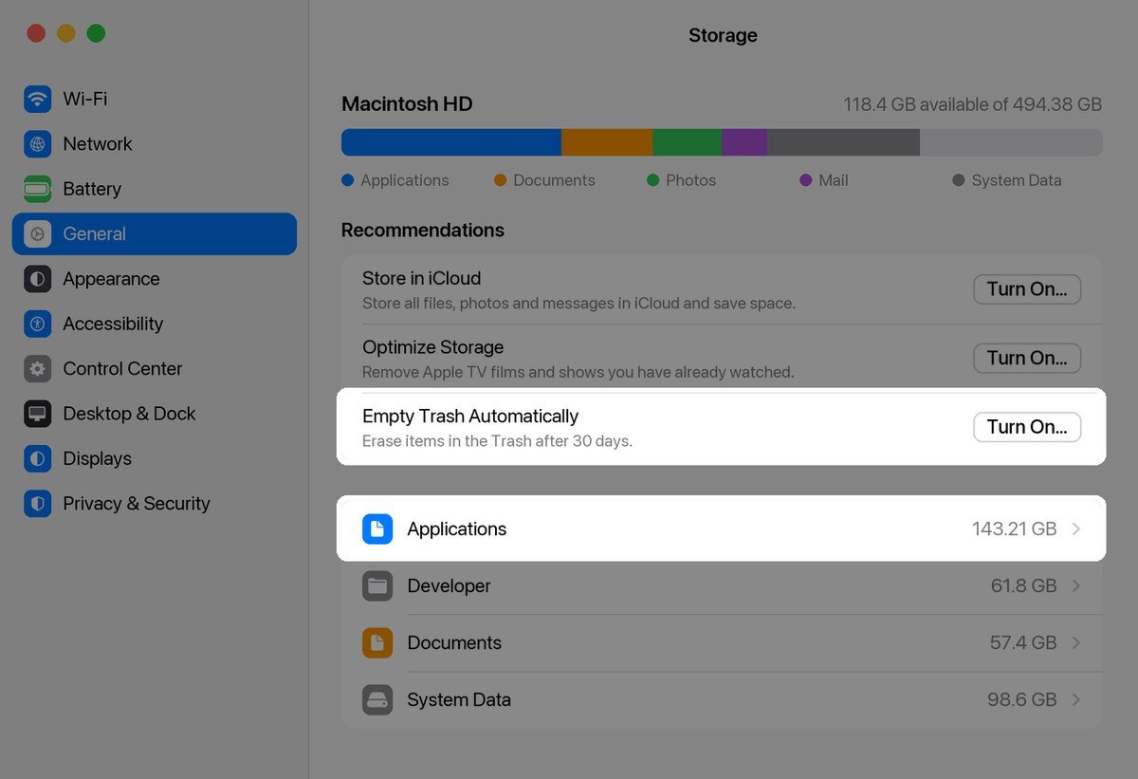
Task: Turn on Optimize Storage
Action: (1027, 358)
